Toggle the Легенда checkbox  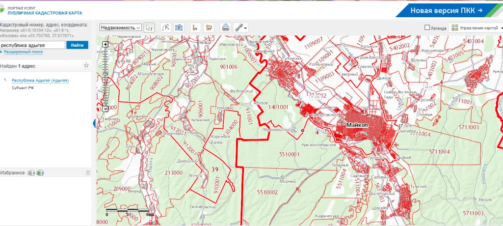click(x=427, y=28)
